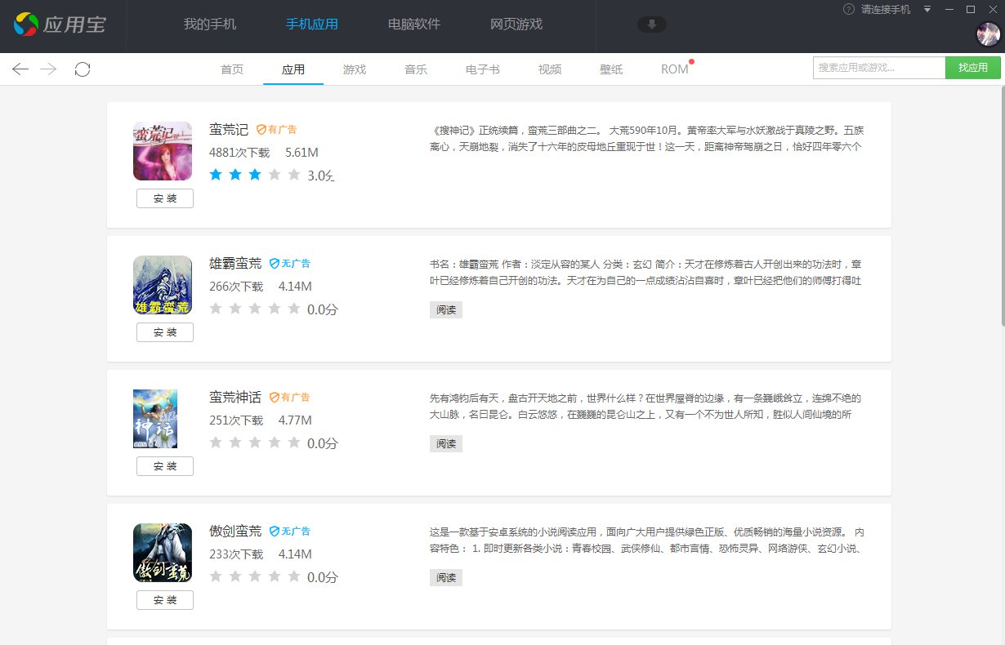
Task: Click 阅读 button for 雄霸蛮荒
Action: click(446, 309)
